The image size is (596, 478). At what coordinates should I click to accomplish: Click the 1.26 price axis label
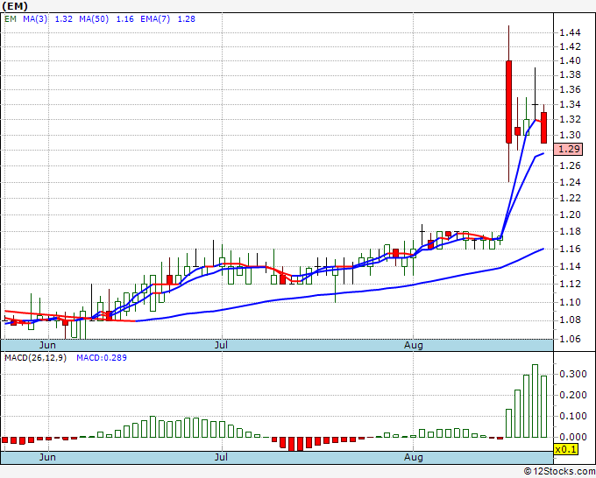tap(571, 165)
